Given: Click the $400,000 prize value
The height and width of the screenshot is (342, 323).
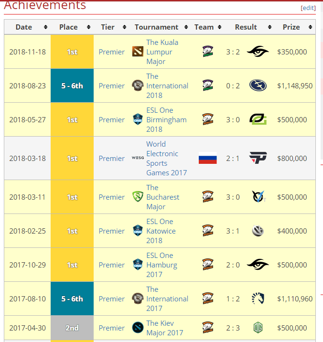Looking at the screenshot, I should pos(292,231).
